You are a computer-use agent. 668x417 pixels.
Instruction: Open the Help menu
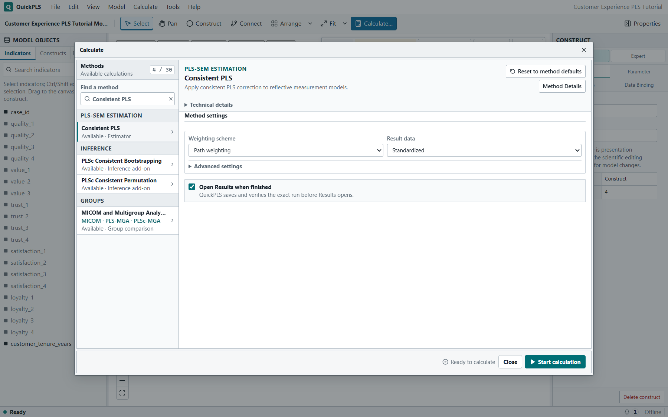click(194, 7)
